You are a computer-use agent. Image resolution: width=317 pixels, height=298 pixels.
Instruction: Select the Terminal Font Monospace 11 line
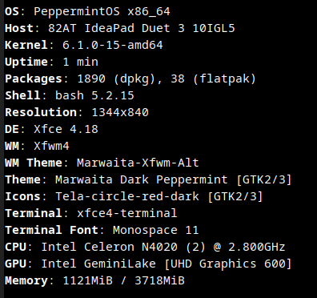pos(102,230)
